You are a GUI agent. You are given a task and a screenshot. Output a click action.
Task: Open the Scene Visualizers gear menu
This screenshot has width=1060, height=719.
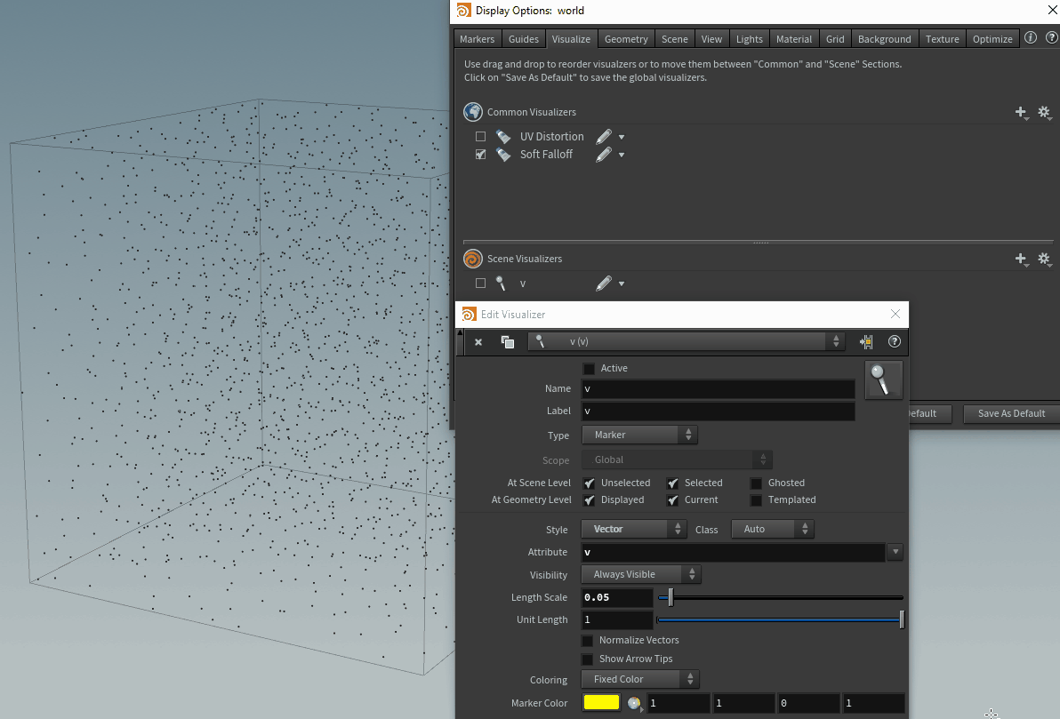[x=1045, y=259]
